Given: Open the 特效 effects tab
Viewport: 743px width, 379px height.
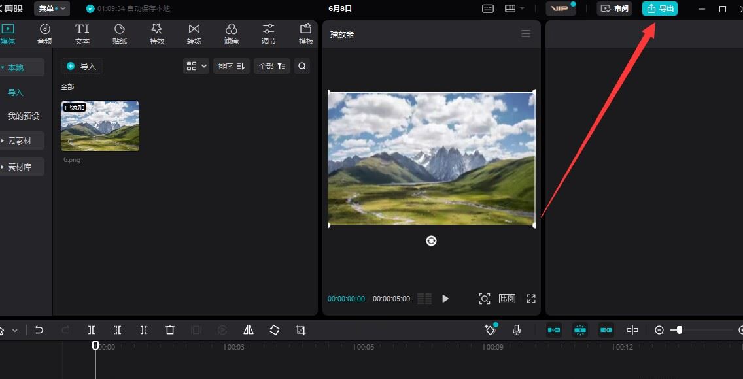Looking at the screenshot, I should click(157, 34).
